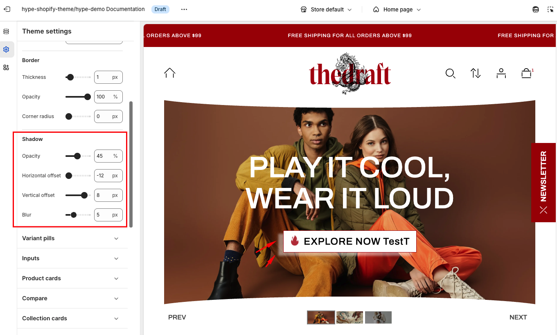Expand the Variant pills section
This screenshot has height=335, width=557.
tap(72, 238)
